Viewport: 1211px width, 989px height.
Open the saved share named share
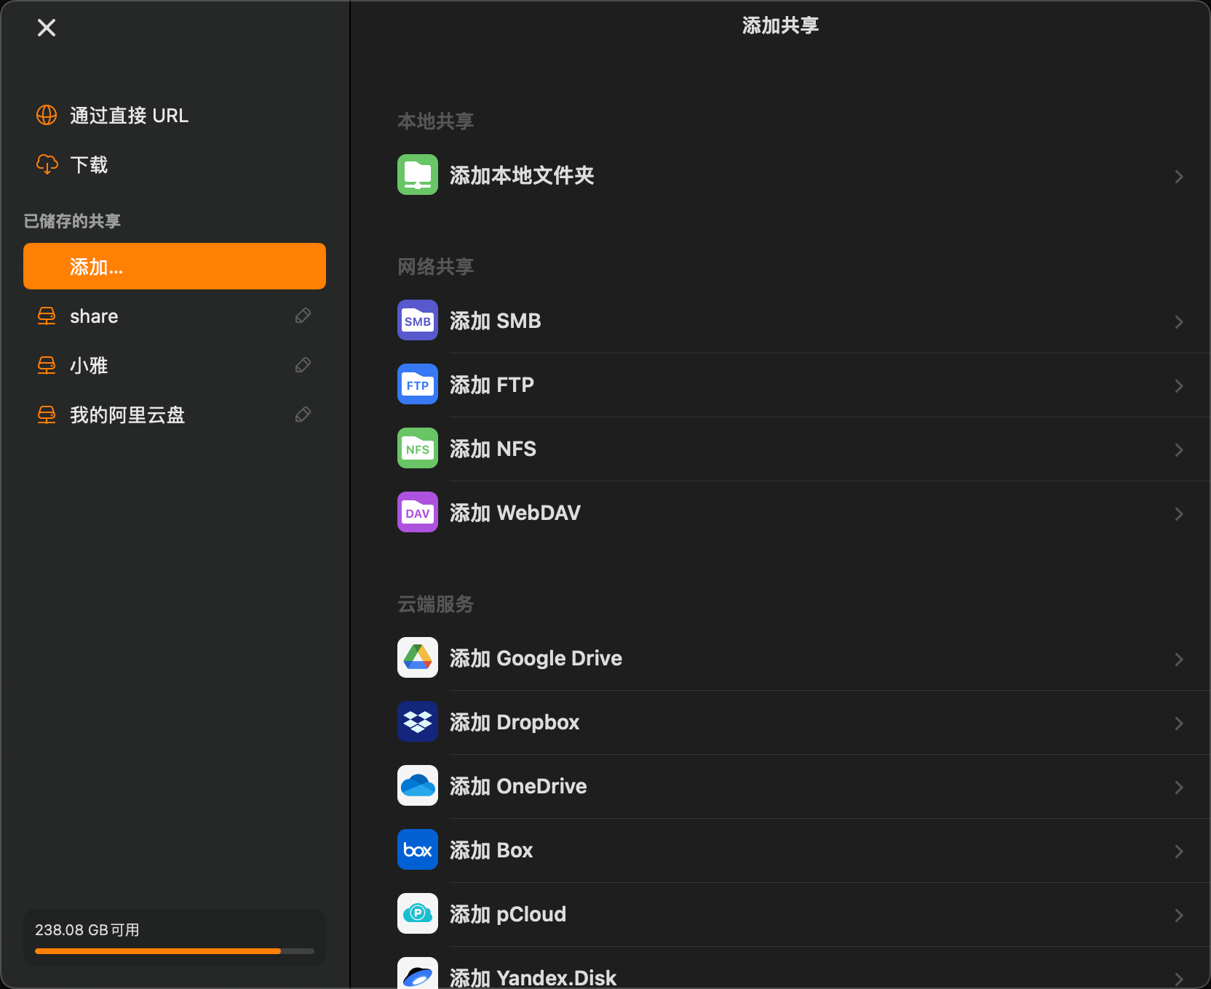tap(94, 316)
